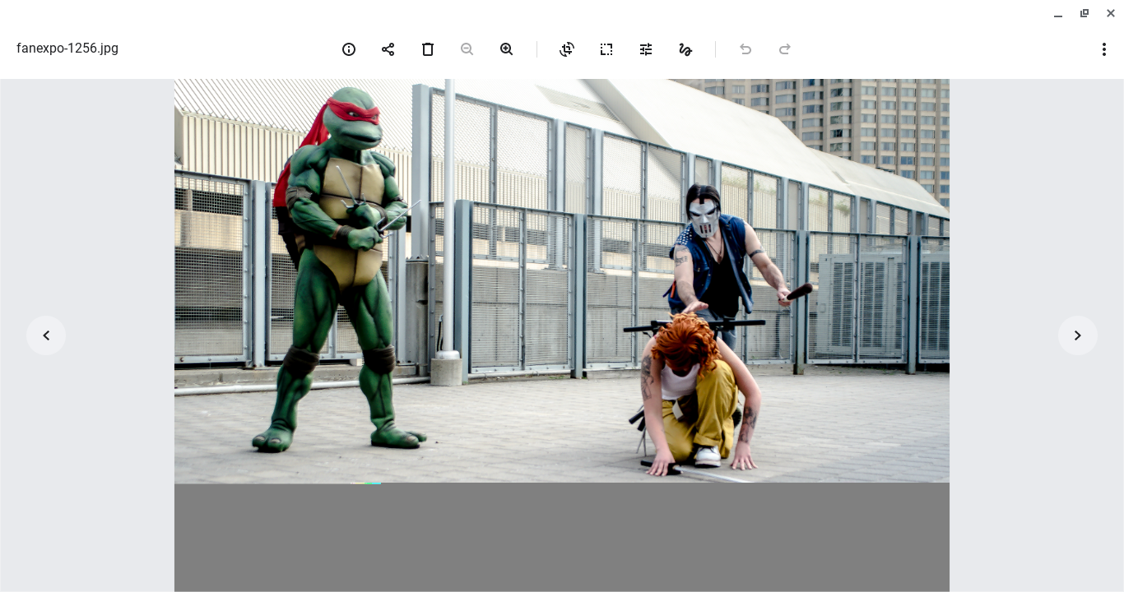Select the filename fanexpo-1256.jpg
The image size is (1124, 592).
click(67, 49)
